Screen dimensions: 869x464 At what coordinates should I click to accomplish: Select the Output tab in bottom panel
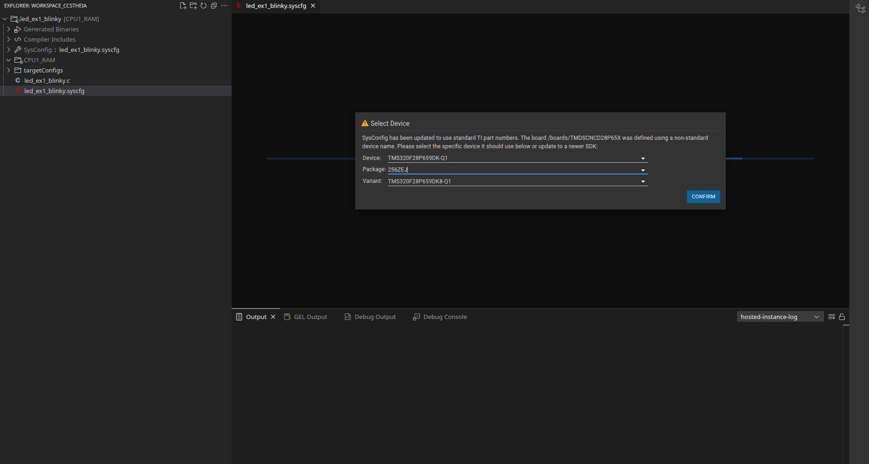pos(256,317)
